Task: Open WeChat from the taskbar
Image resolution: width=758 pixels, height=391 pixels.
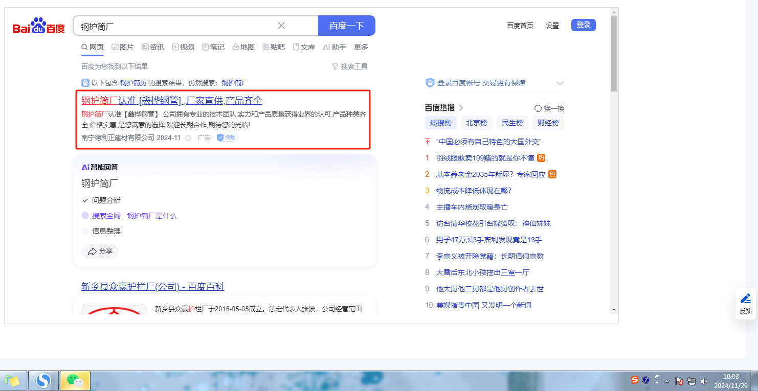Action: (75, 381)
